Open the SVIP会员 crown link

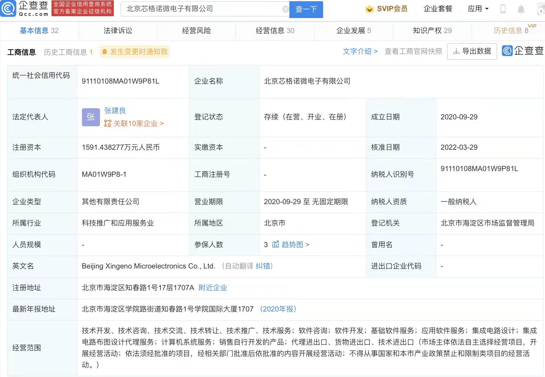coord(386,9)
